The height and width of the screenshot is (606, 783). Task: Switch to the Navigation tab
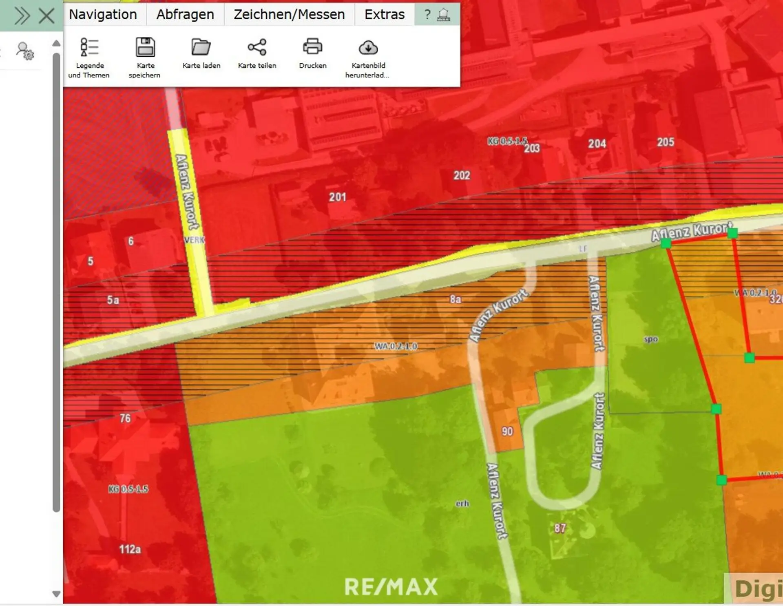103,15
